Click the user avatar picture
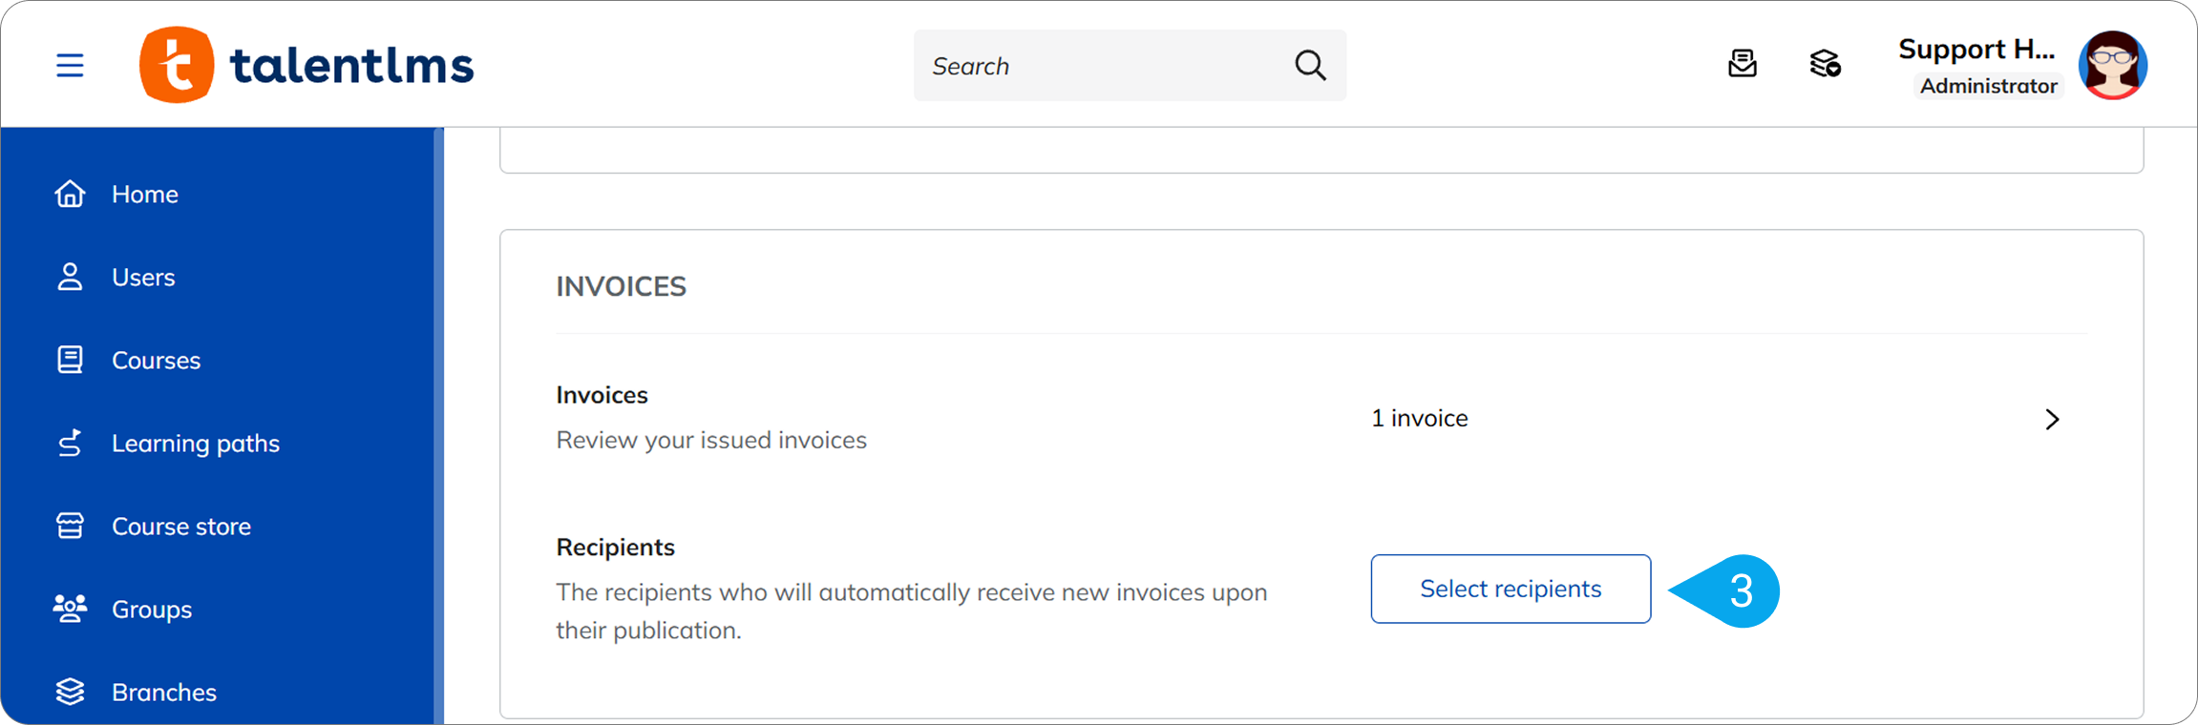The image size is (2198, 725). click(x=2113, y=65)
